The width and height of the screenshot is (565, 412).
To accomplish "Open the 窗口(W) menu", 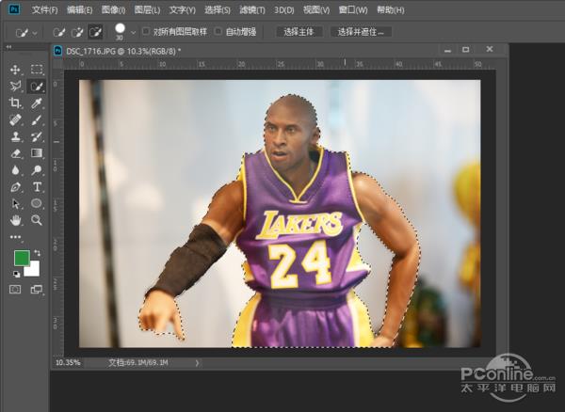I will [x=353, y=10].
